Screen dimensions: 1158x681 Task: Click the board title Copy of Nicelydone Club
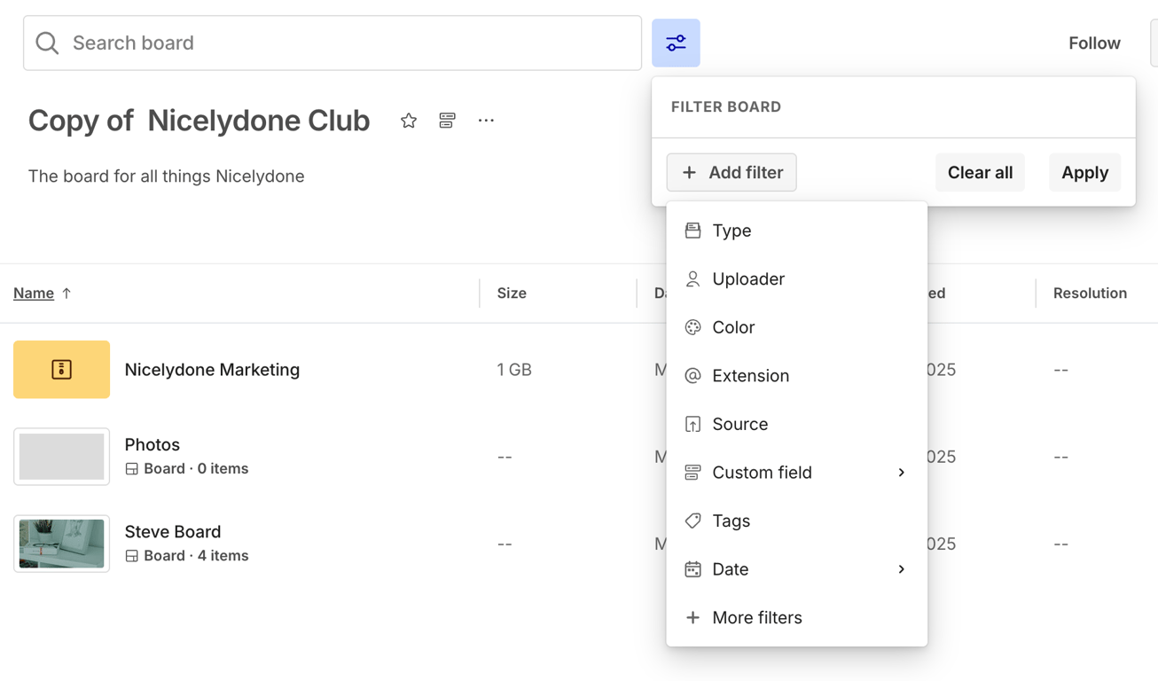(199, 121)
